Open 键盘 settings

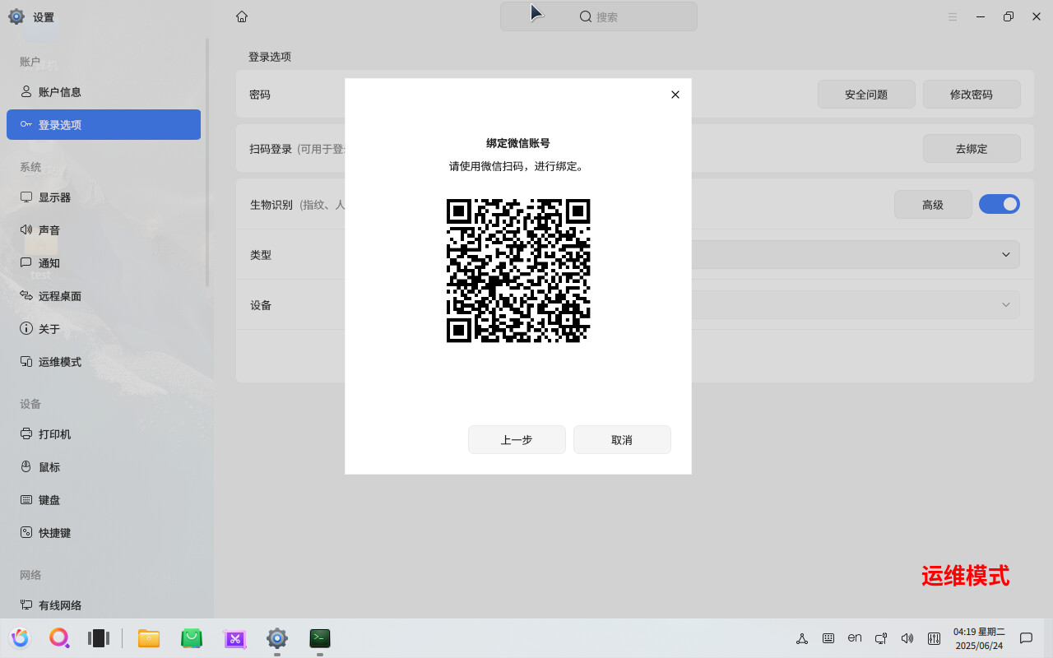coord(104,500)
